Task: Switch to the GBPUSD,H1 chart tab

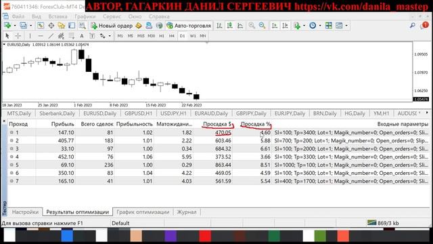Action: point(138,113)
